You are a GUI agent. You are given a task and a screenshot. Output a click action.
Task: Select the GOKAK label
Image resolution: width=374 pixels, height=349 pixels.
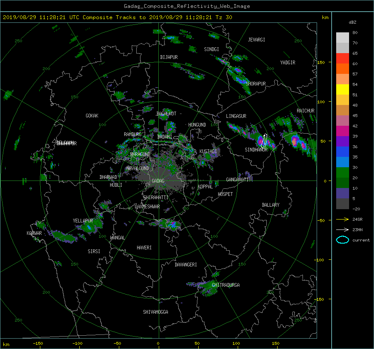(x=92, y=116)
